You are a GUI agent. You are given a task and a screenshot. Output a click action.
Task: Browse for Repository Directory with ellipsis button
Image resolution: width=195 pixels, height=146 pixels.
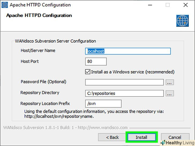[170, 93]
